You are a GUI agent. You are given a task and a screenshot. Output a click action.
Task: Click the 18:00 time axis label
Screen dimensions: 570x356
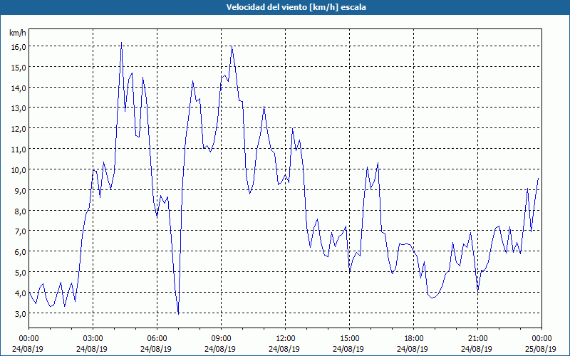(413, 339)
